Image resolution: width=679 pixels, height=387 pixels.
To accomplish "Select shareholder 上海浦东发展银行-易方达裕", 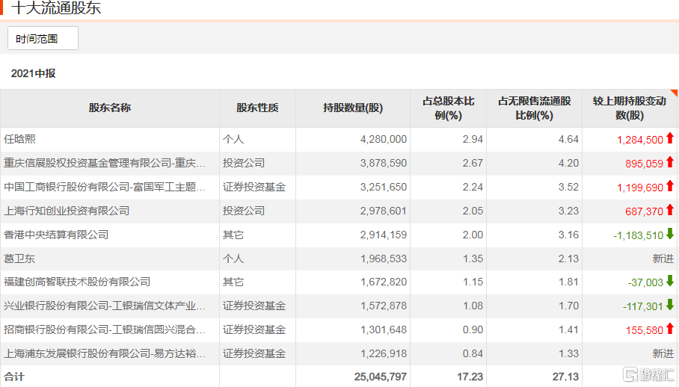I will coord(105,353).
